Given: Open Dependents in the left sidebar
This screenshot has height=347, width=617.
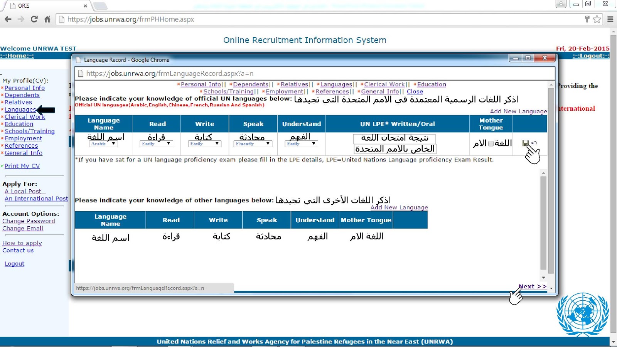Looking at the screenshot, I should click(x=22, y=95).
